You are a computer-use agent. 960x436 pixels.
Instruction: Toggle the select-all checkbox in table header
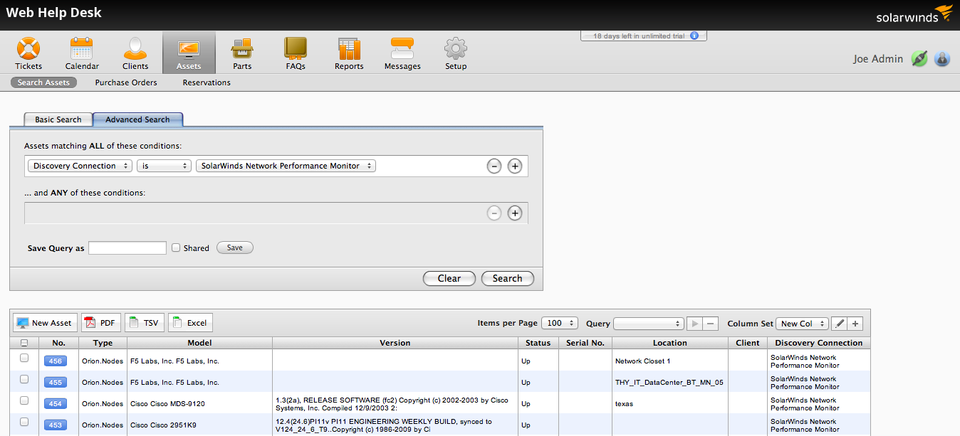coord(24,343)
